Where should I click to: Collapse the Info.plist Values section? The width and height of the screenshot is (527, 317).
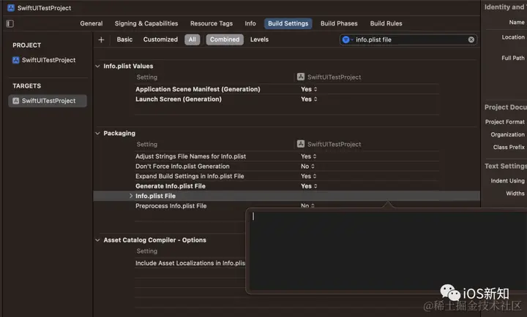[97, 66]
